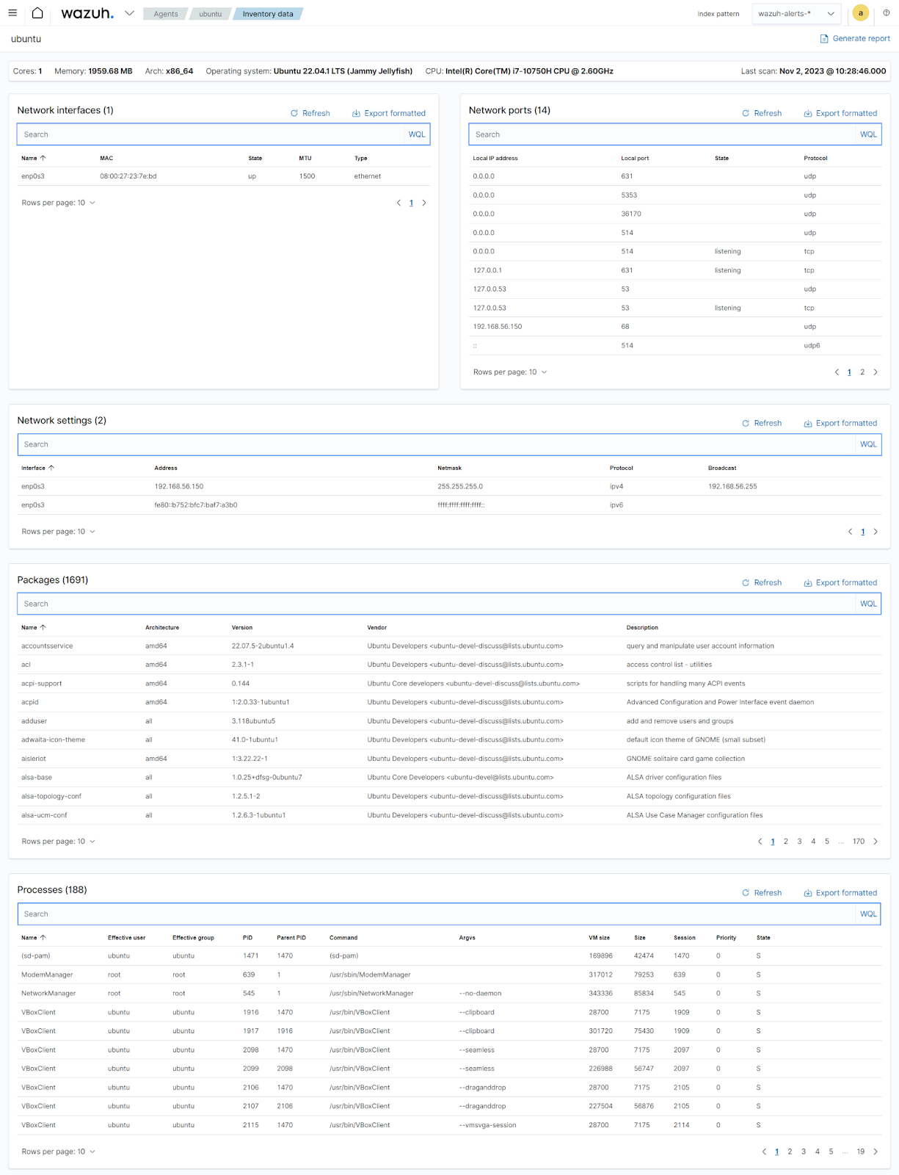Focus the Network ports search field
Image resolution: width=899 pixels, height=1175 pixels.
663,134
